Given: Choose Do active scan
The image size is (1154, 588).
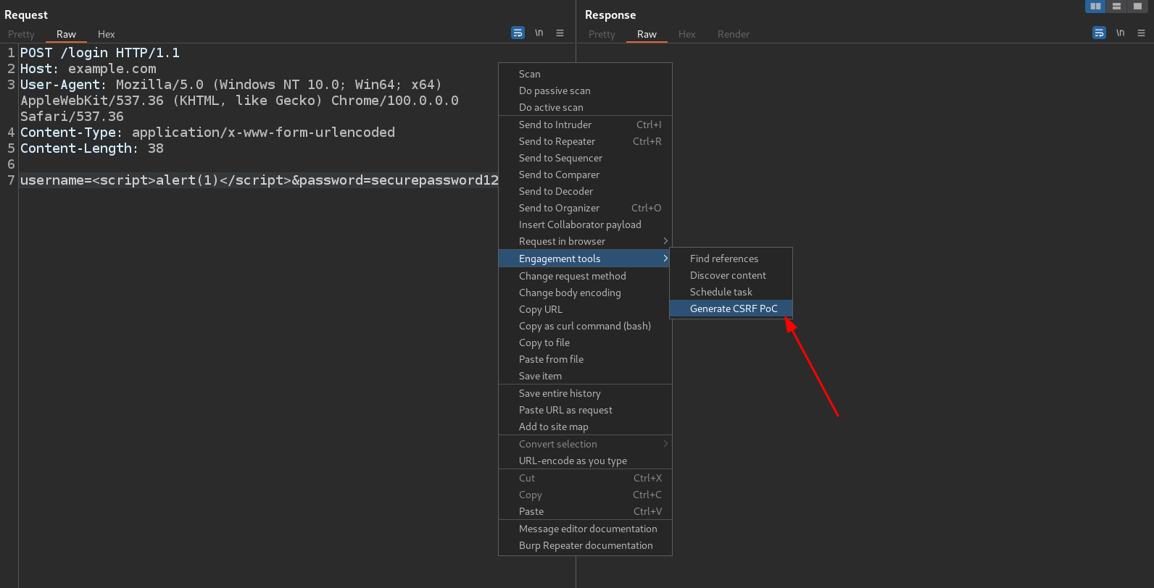Looking at the screenshot, I should pos(585,107).
